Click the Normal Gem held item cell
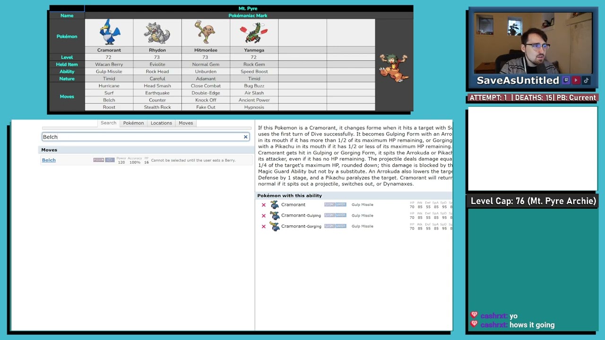The image size is (605, 340). click(206, 64)
